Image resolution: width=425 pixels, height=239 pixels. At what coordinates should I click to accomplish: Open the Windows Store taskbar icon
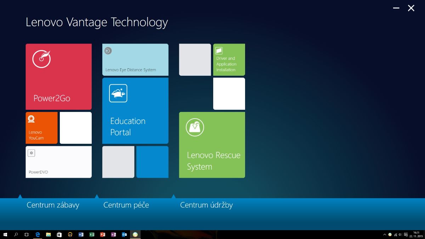pyautogui.click(x=59, y=234)
